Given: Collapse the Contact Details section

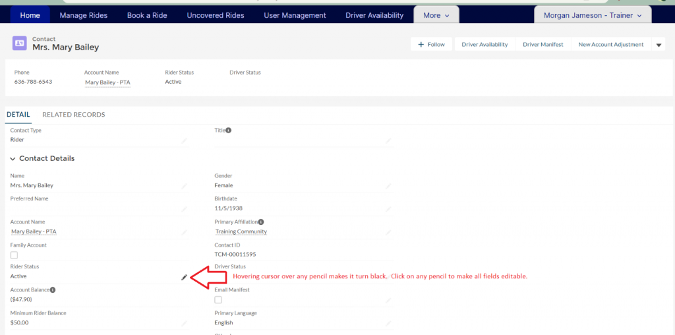Looking at the screenshot, I should (x=13, y=159).
